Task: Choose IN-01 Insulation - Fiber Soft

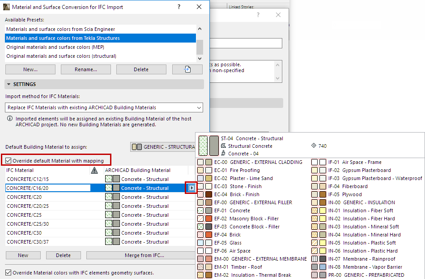Action: click(x=353, y=210)
